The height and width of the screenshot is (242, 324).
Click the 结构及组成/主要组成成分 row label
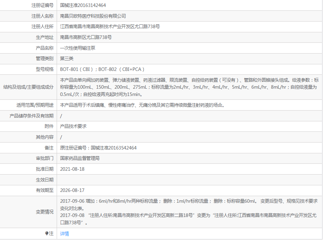coord(28,87)
